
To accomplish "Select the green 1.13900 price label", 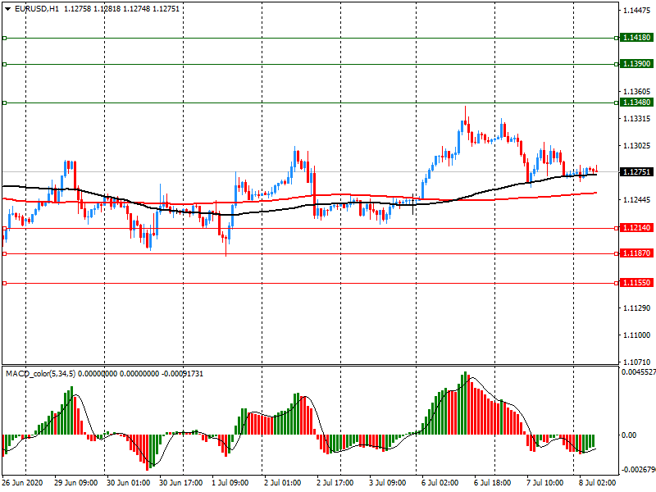I will (x=636, y=64).
